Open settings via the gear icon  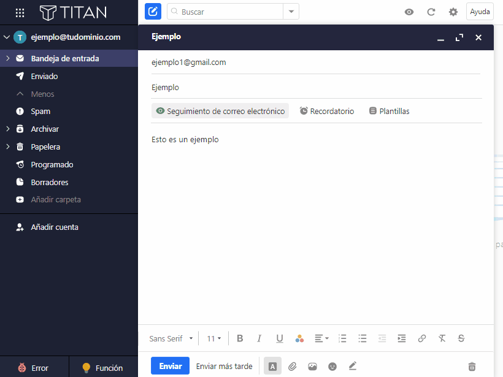[453, 12]
